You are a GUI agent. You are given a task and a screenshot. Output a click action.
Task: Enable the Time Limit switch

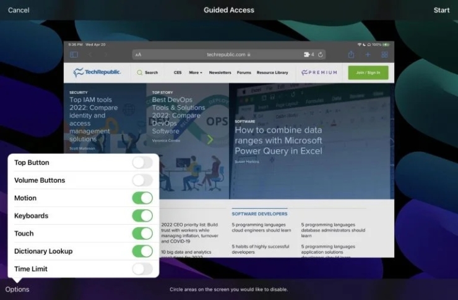(x=142, y=269)
